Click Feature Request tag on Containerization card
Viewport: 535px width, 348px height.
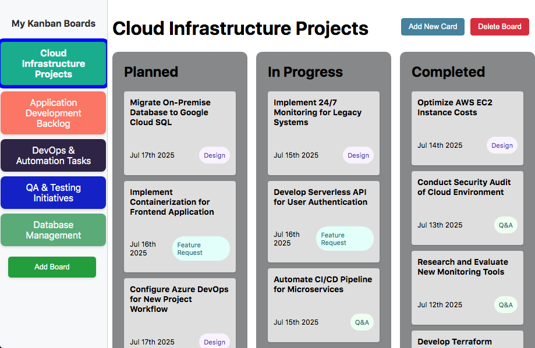tap(201, 248)
